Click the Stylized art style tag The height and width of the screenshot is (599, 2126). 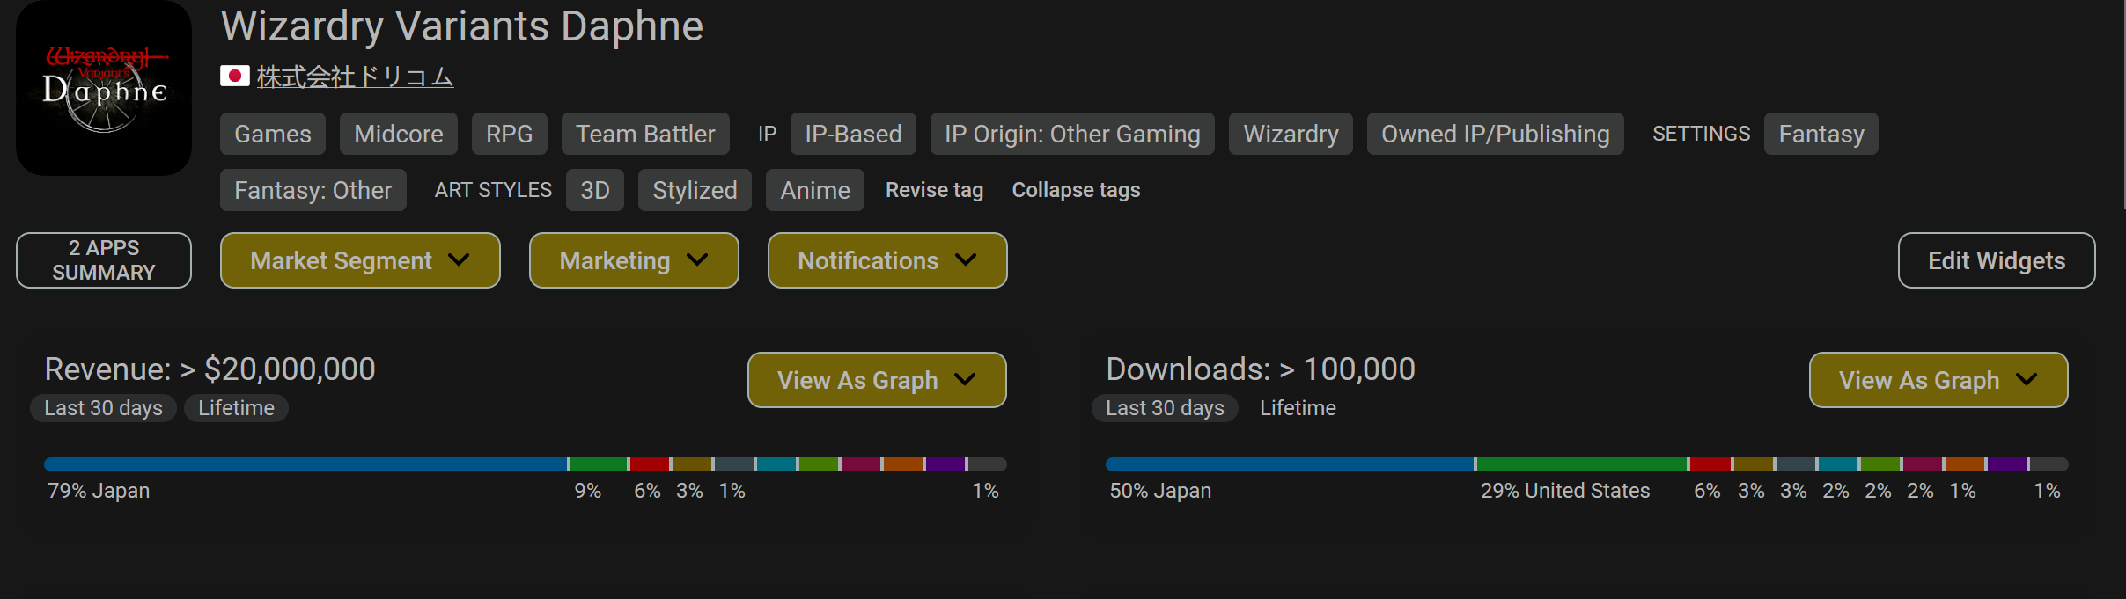695,190
